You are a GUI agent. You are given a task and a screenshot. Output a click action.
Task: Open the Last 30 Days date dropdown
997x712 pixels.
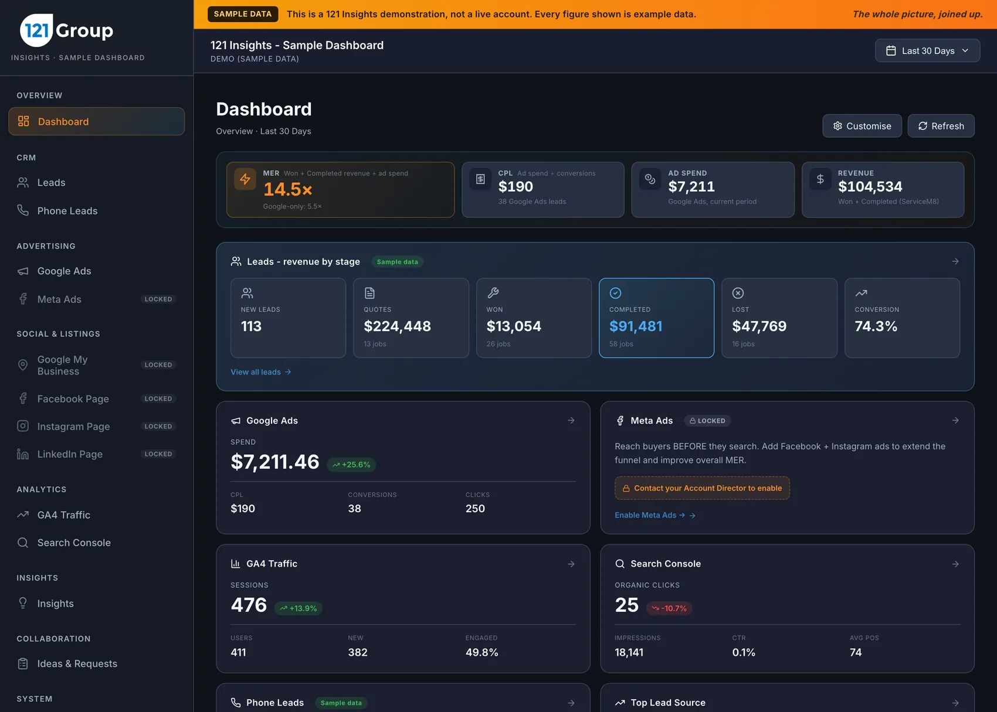(x=927, y=51)
